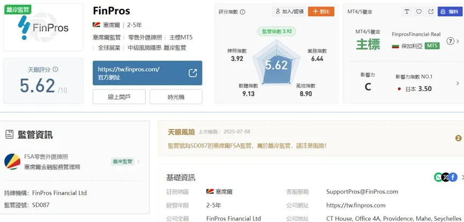
Task: Open the official website link tw.finpros.com
Action: (148, 73)
